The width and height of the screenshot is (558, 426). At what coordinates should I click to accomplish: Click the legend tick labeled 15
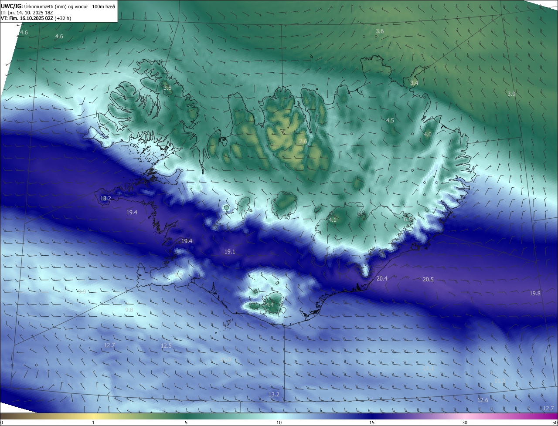click(x=372, y=423)
